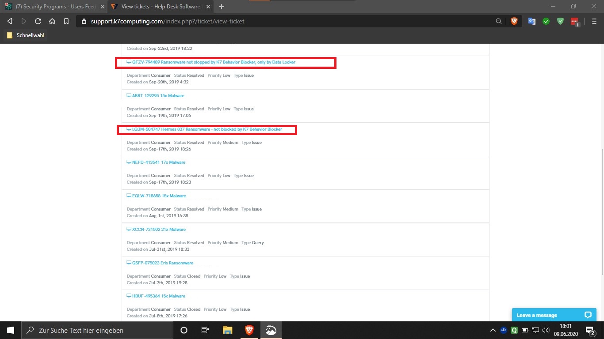Open ticket EQLW-718658 15x Malware
604x339 pixels.
pyautogui.click(x=159, y=196)
